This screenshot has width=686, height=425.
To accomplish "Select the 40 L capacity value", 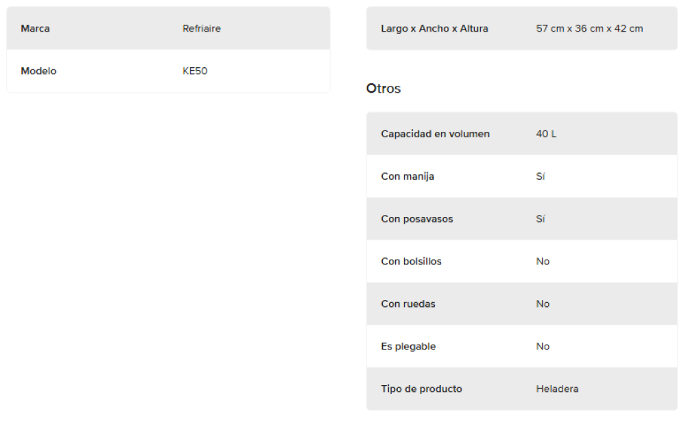I will [x=546, y=134].
